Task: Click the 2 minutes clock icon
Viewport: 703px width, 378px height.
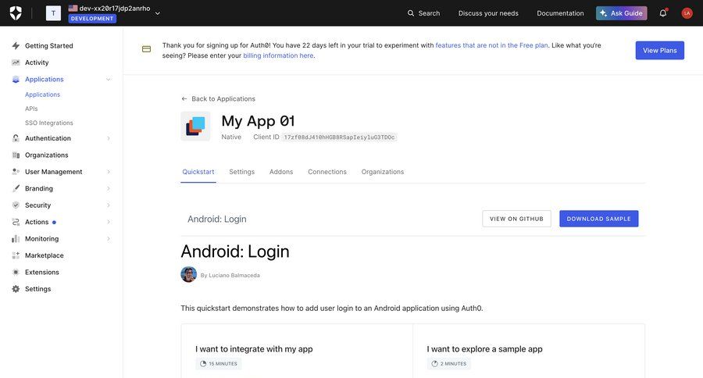Action: [434, 364]
